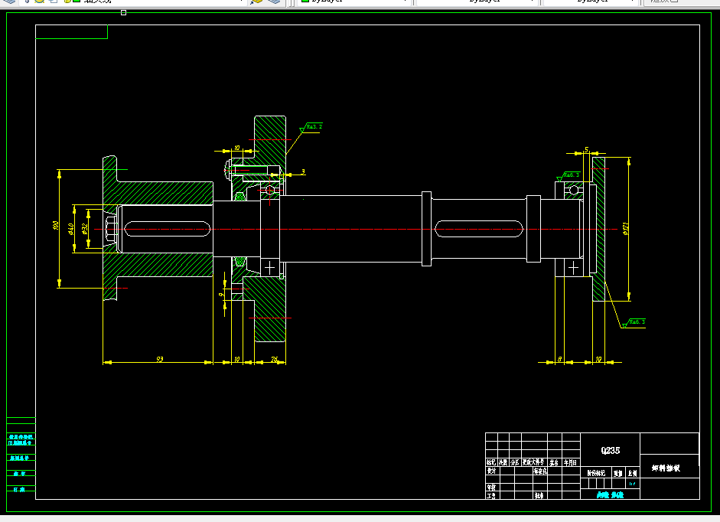Click the 93 horizontal dimension text
The image size is (720, 522).
point(160,359)
